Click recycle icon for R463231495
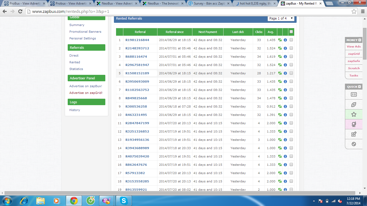 (280, 115)
